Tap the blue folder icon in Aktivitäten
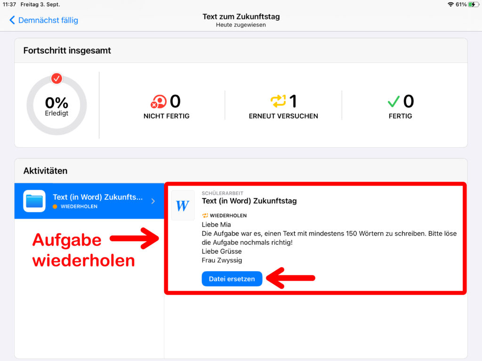 pos(34,201)
